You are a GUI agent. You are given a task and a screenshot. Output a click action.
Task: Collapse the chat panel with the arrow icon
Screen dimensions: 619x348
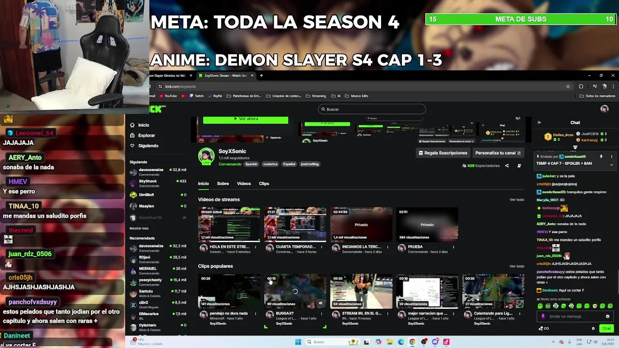pos(539,123)
